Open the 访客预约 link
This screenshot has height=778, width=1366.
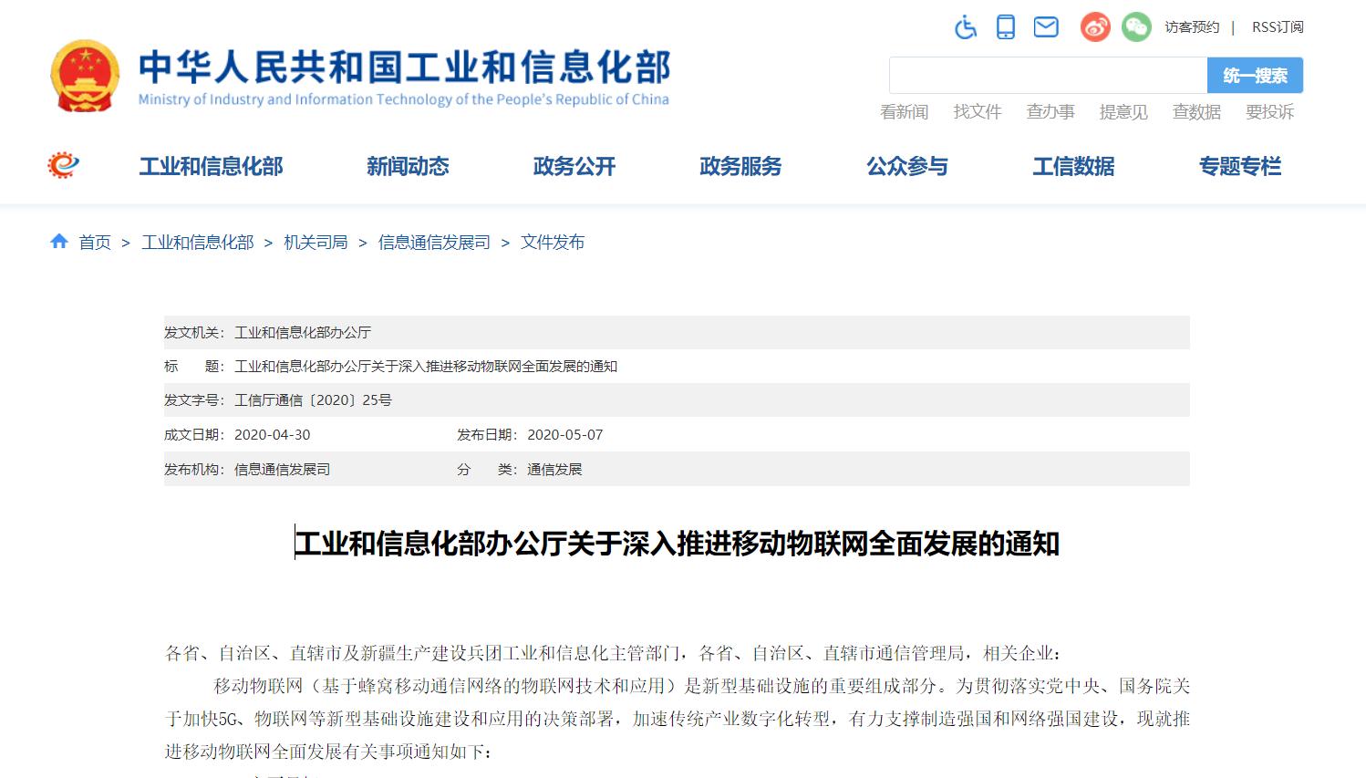click(x=1191, y=27)
